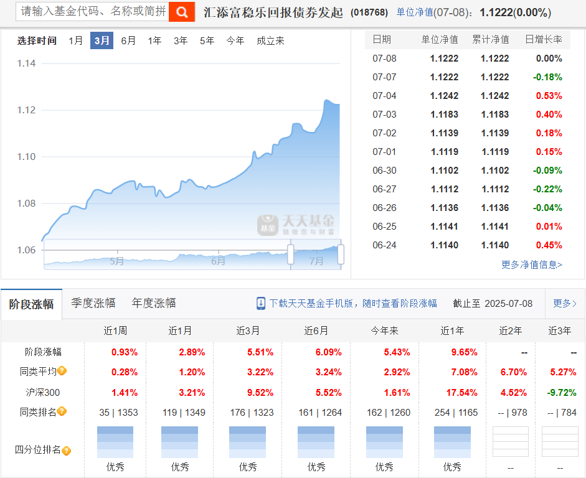Click the mobile phone download icon
The height and width of the screenshot is (478, 586).
point(261,303)
